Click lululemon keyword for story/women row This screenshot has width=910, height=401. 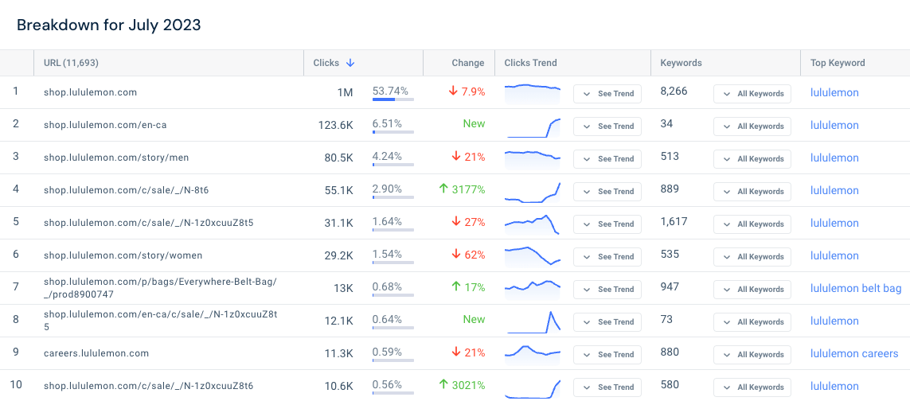tap(834, 256)
